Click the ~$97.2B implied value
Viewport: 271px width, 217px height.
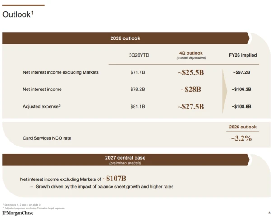(x=242, y=72)
